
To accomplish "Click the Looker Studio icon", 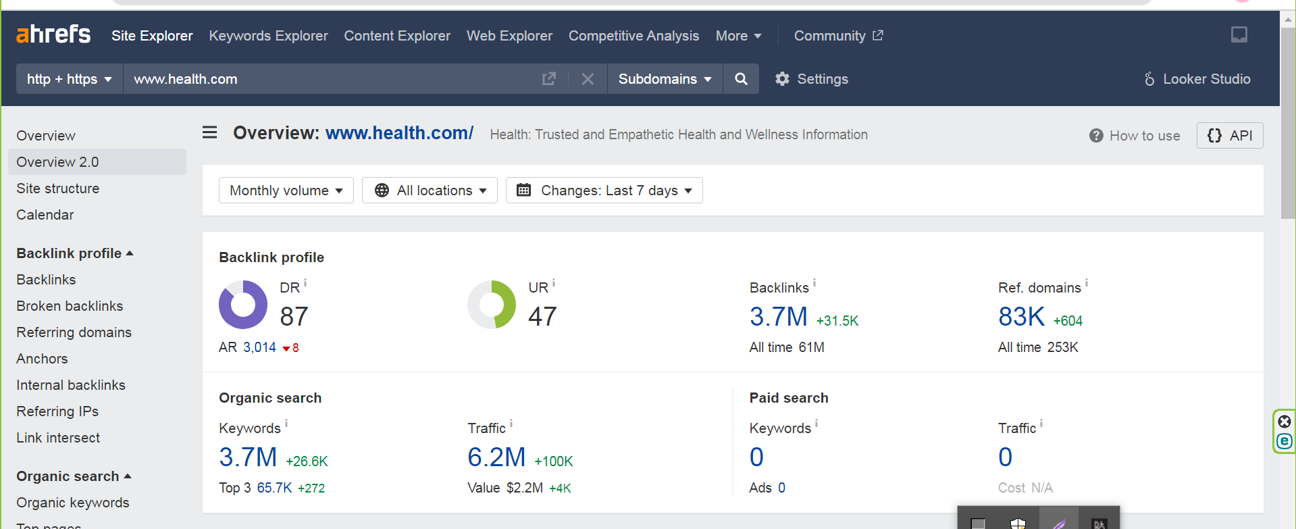I will [1149, 79].
